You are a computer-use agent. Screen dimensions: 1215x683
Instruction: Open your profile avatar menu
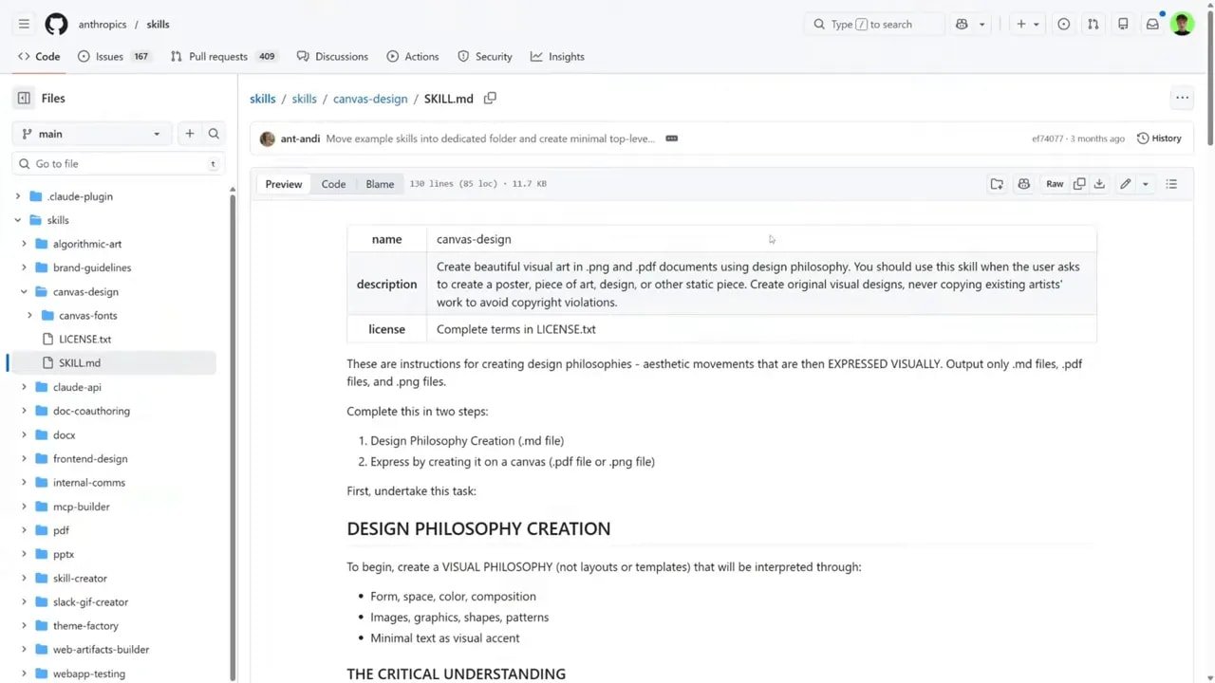pos(1182,24)
